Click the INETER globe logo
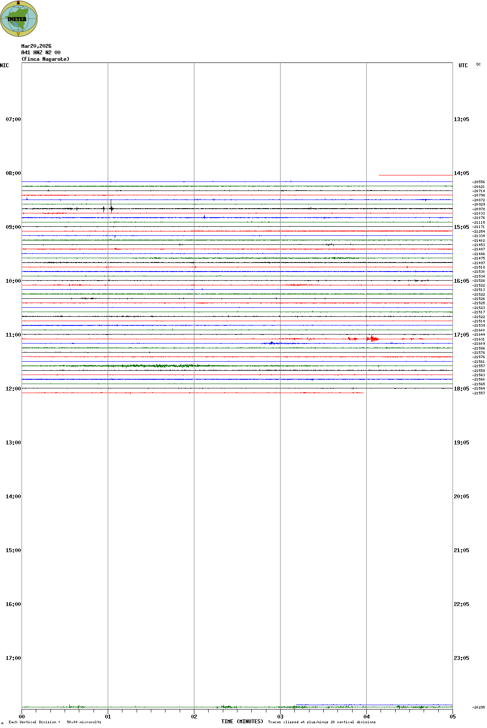Screen dimensions: 487x728 click(19, 19)
